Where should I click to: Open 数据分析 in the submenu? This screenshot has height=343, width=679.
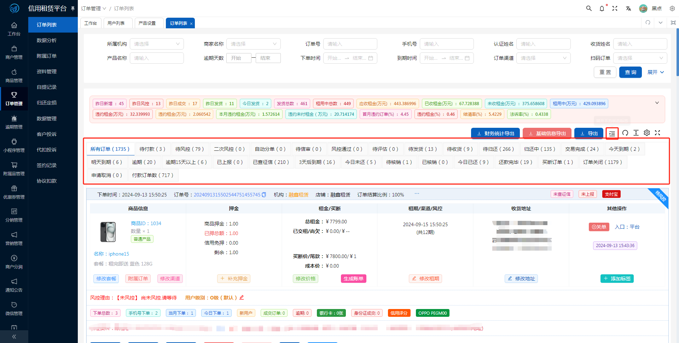point(47,40)
